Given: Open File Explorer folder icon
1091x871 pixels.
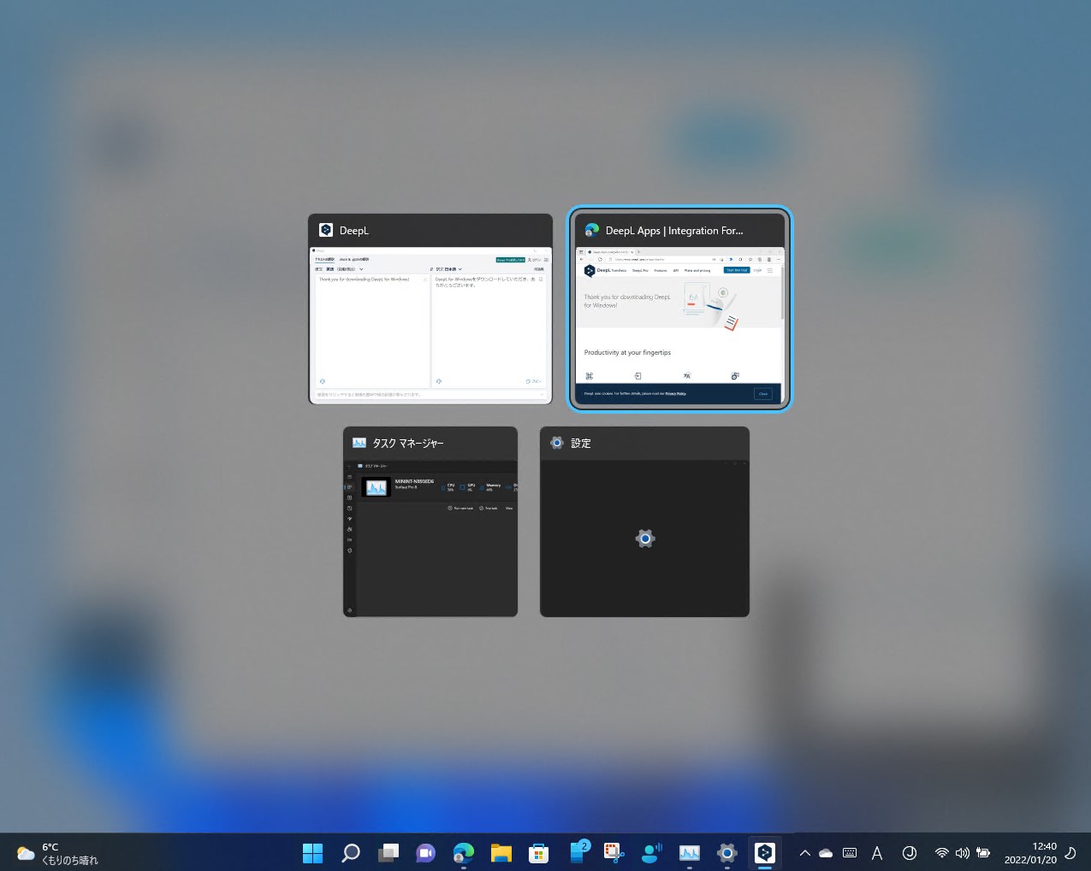Looking at the screenshot, I should pos(501,852).
